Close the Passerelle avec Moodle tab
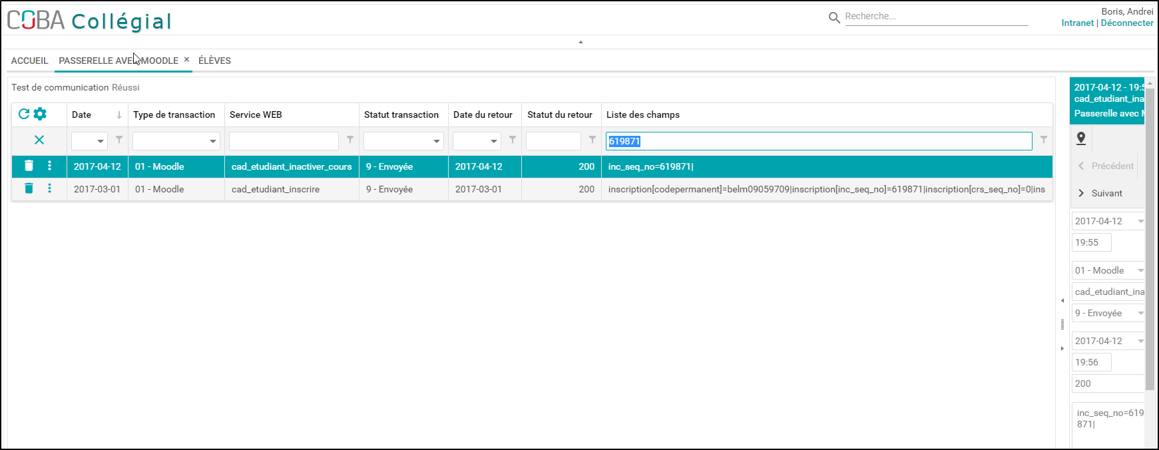 click(186, 60)
